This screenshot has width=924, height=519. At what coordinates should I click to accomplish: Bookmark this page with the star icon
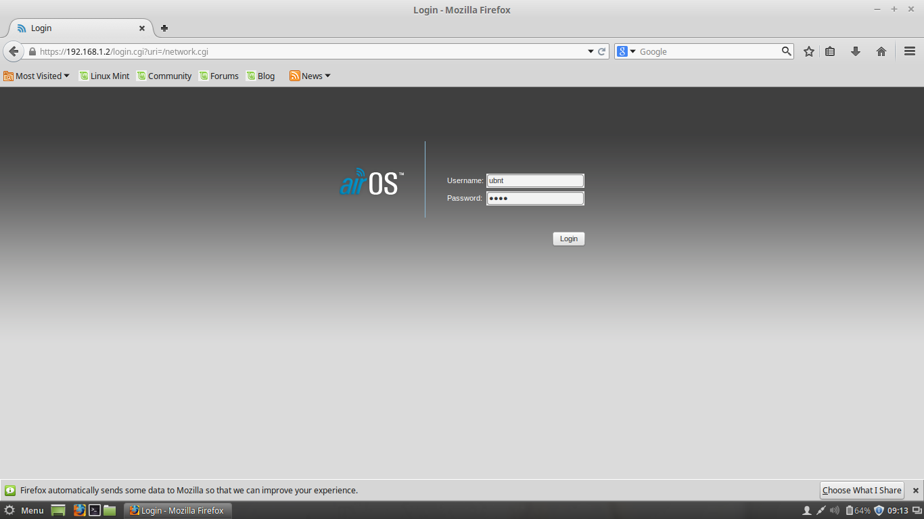(809, 51)
